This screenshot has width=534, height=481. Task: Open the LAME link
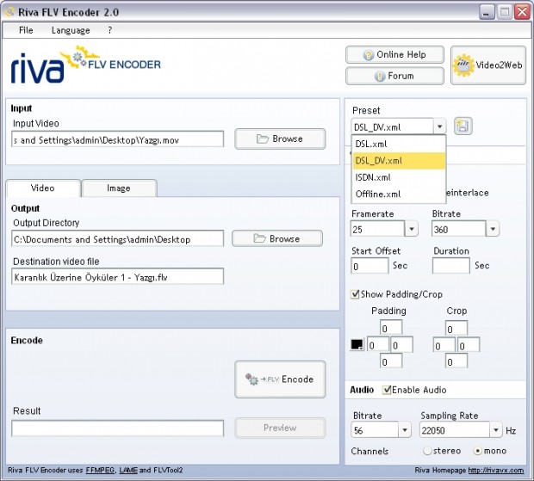(x=128, y=470)
